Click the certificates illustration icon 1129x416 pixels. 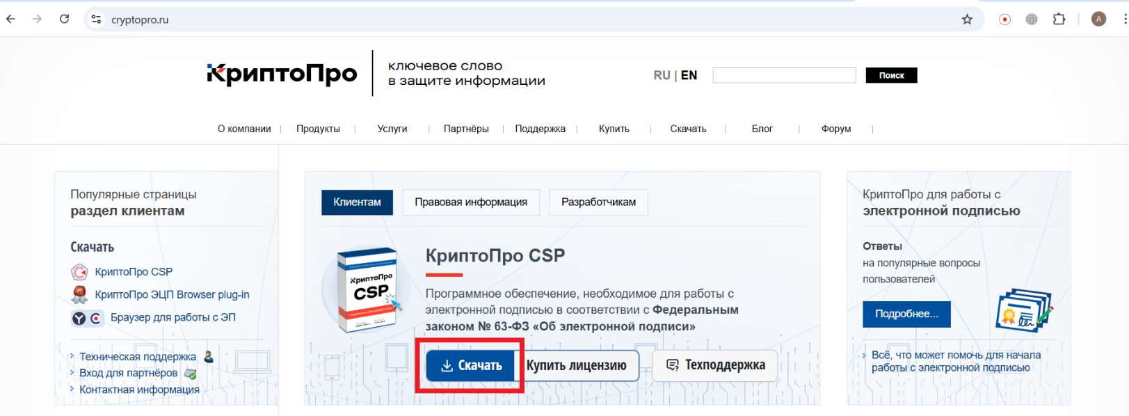pyautogui.click(x=1024, y=311)
